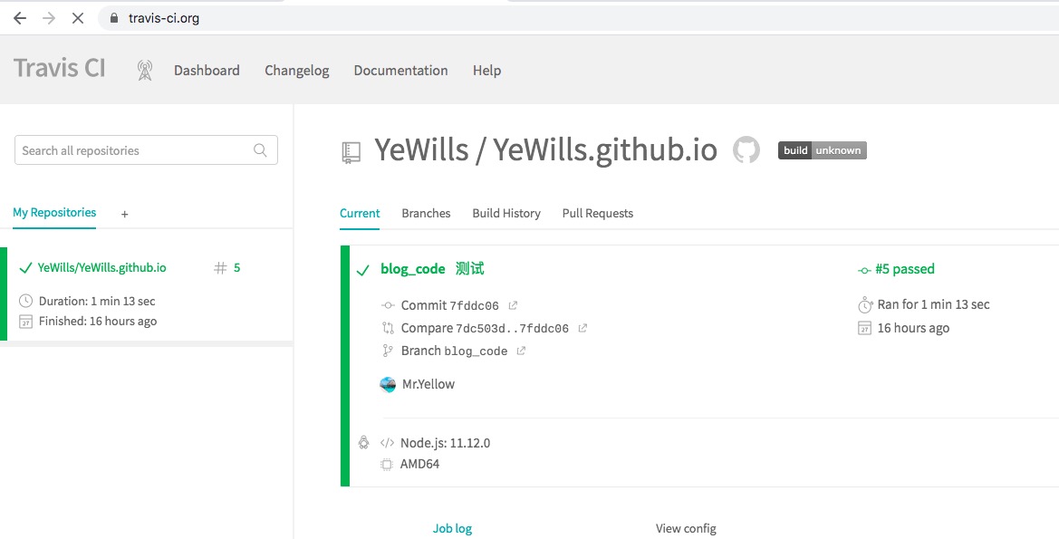
Task: Click the Node.js: 11.12.0 text
Action: pyautogui.click(x=445, y=443)
